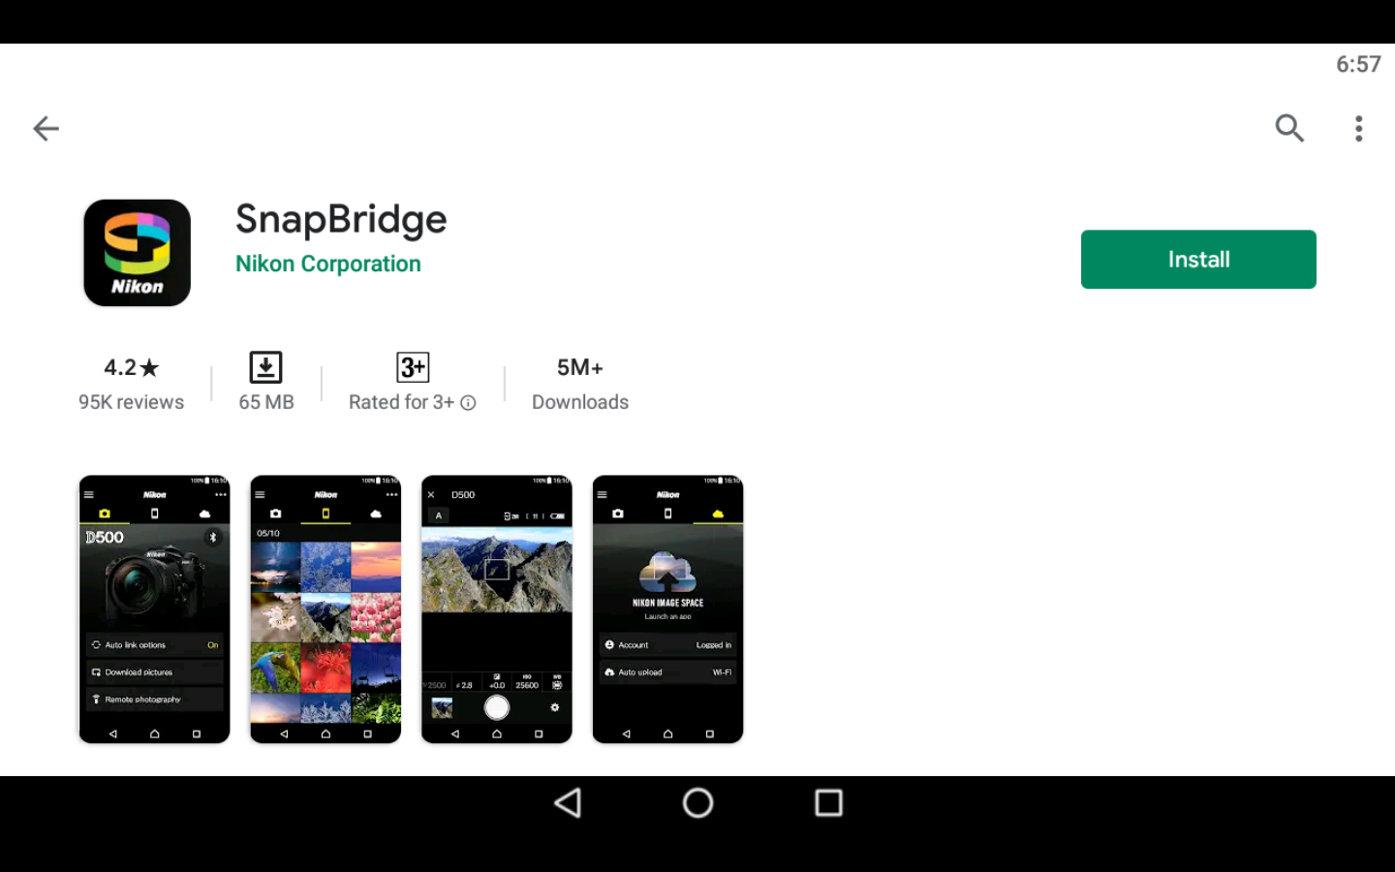Show info for Rated for 3+
This screenshot has height=872, width=1395.
tap(468, 403)
